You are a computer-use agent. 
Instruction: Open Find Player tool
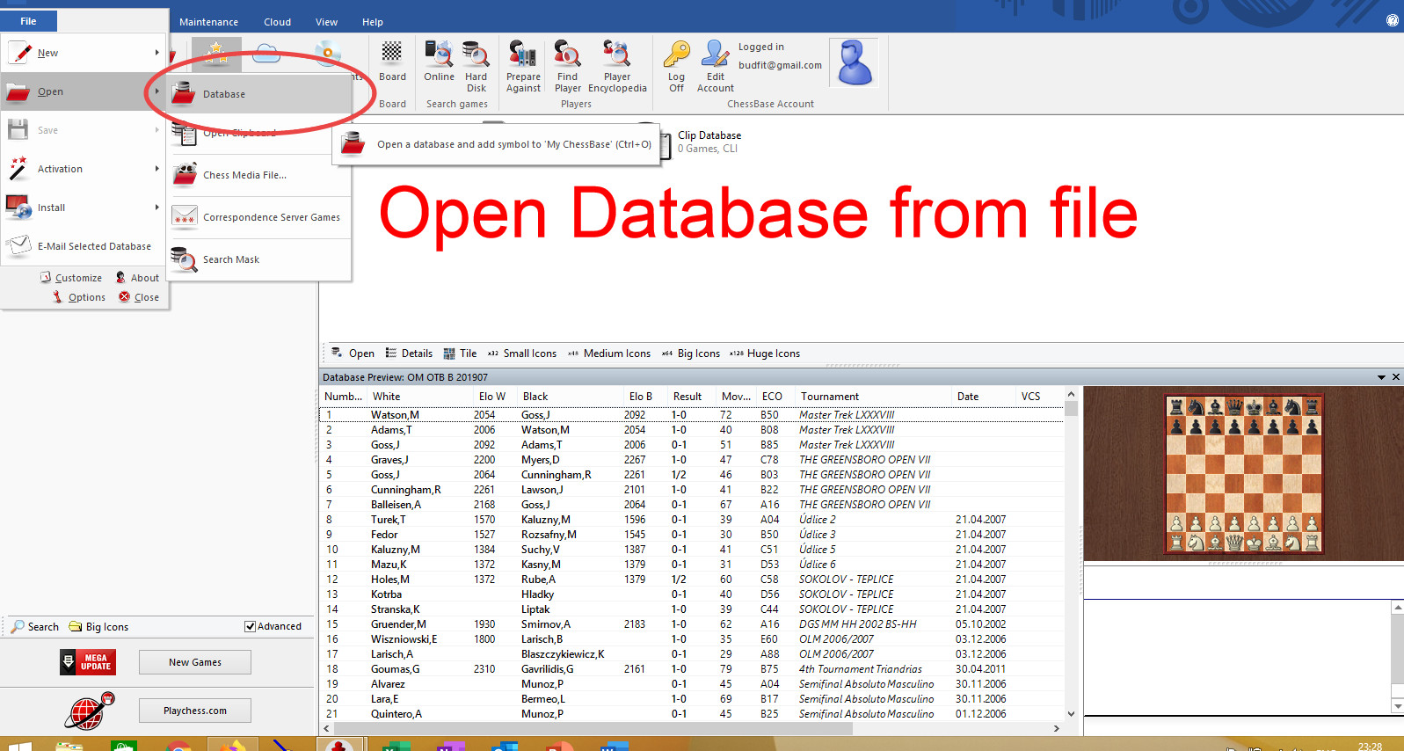(568, 66)
